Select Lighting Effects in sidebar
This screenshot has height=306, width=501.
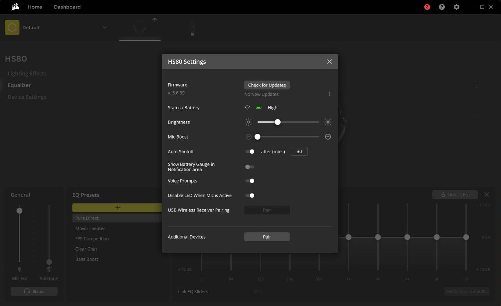pyautogui.click(x=27, y=73)
